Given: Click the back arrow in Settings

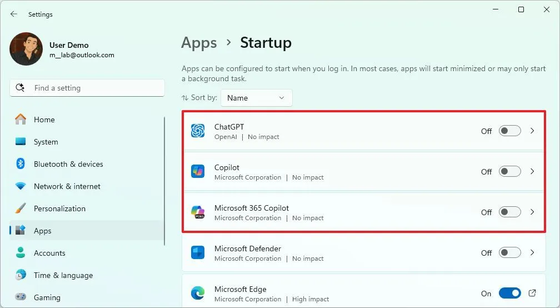Looking at the screenshot, I should click(14, 14).
